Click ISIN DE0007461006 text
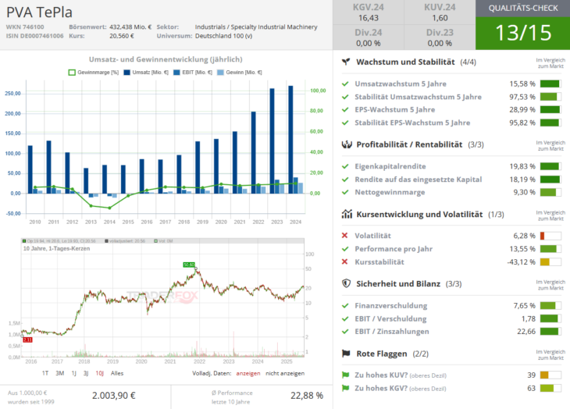The image size is (570, 409). pos(34,36)
